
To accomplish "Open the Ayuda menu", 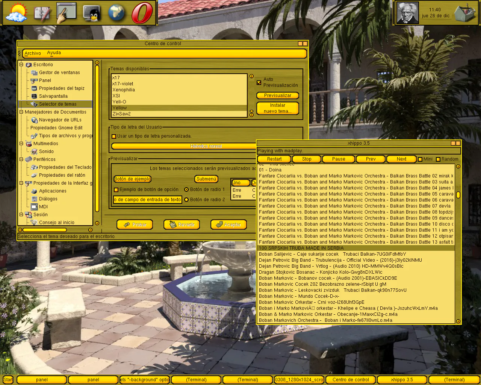I will tap(54, 53).
